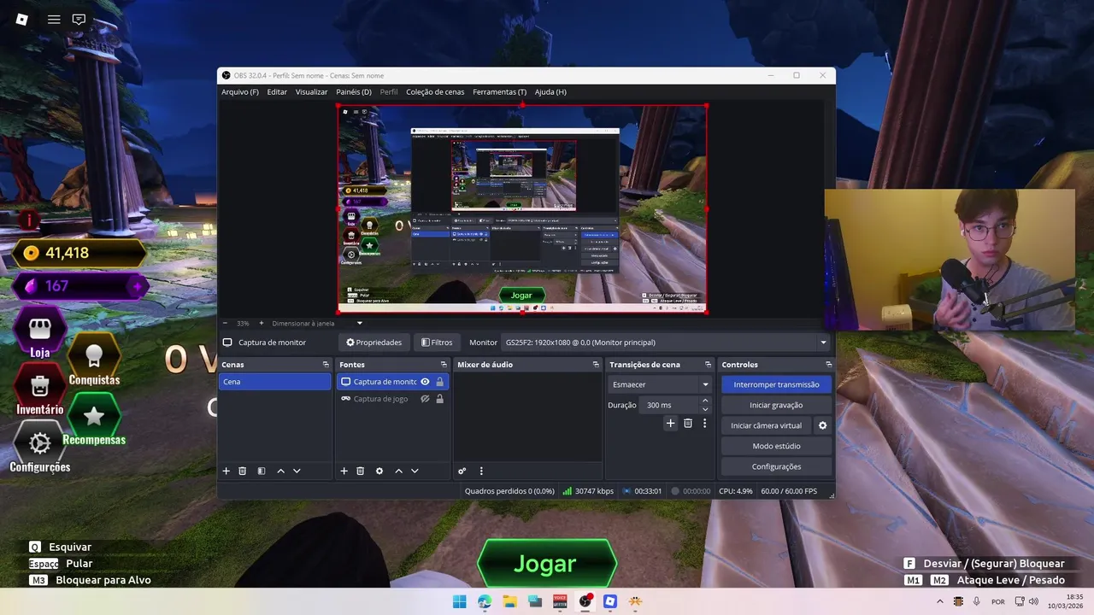The height and width of the screenshot is (615, 1094).
Task: Open Coleção de cenas menu
Action: tap(435, 91)
